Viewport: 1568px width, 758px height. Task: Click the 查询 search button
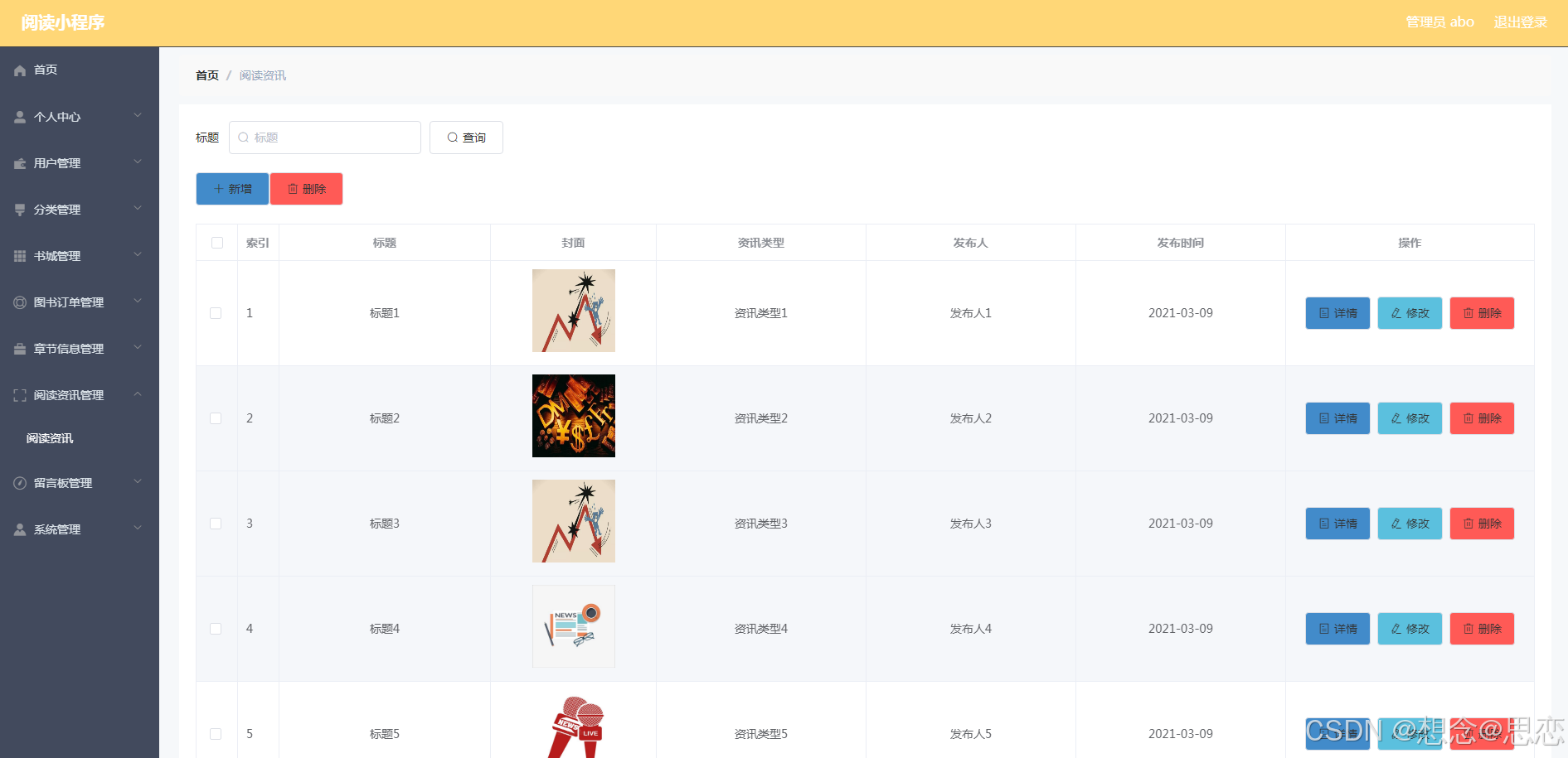(x=466, y=138)
